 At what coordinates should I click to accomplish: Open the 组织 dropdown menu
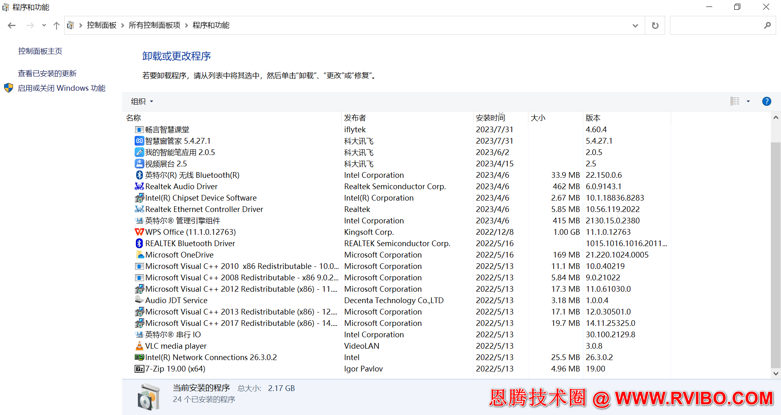click(x=142, y=101)
